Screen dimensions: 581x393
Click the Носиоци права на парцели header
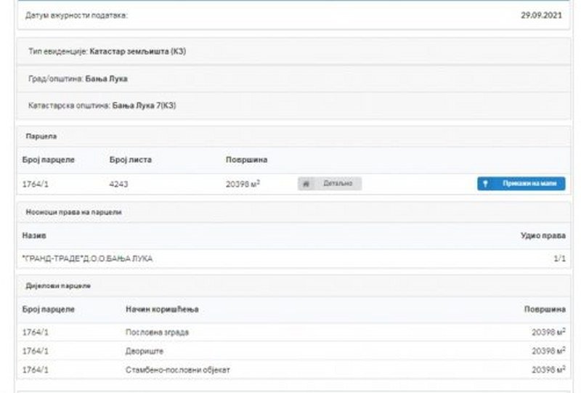[x=73, y=212]
